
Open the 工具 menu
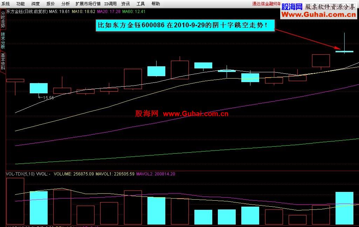tap(140, 4)
